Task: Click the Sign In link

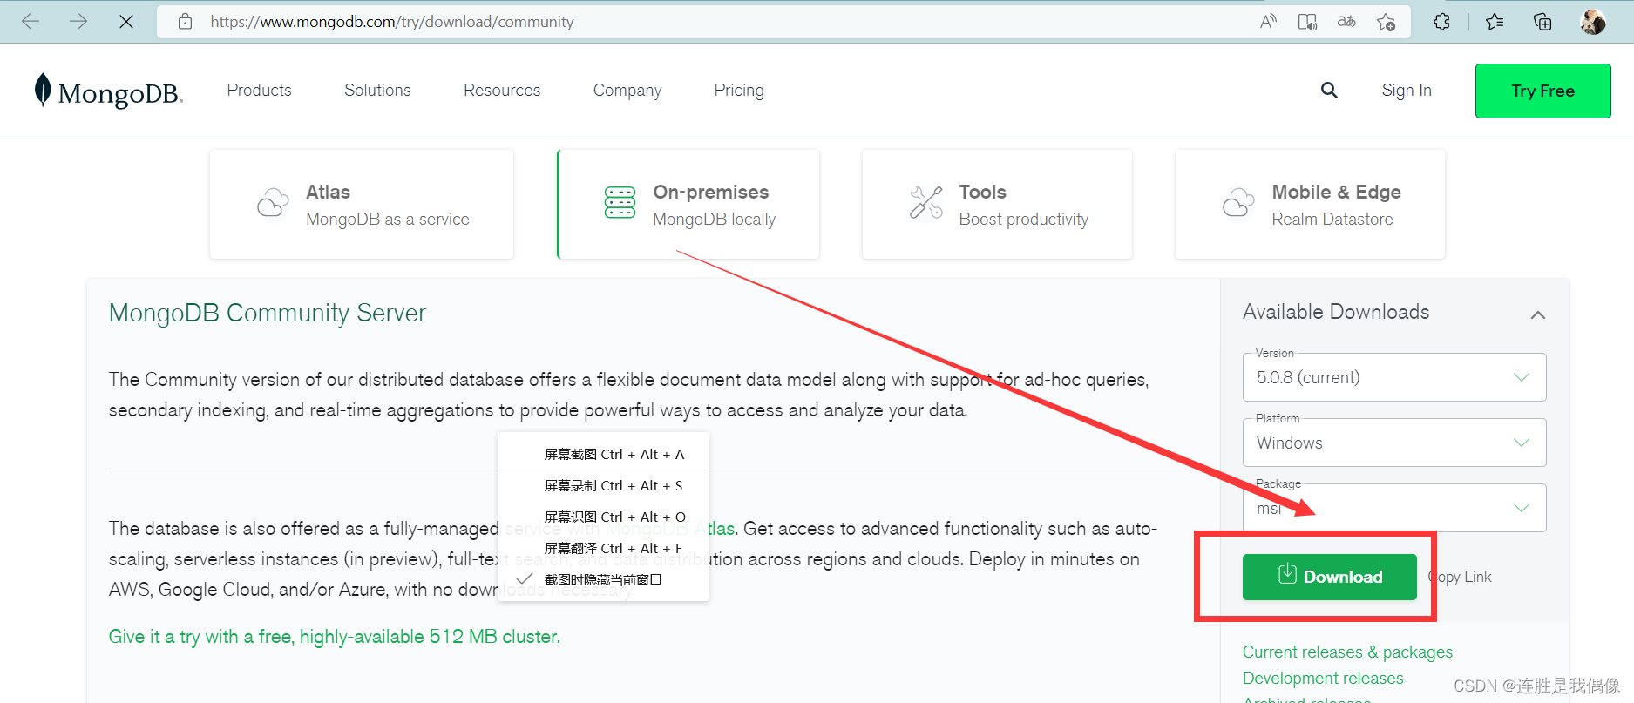Action: click(1407, 91)
